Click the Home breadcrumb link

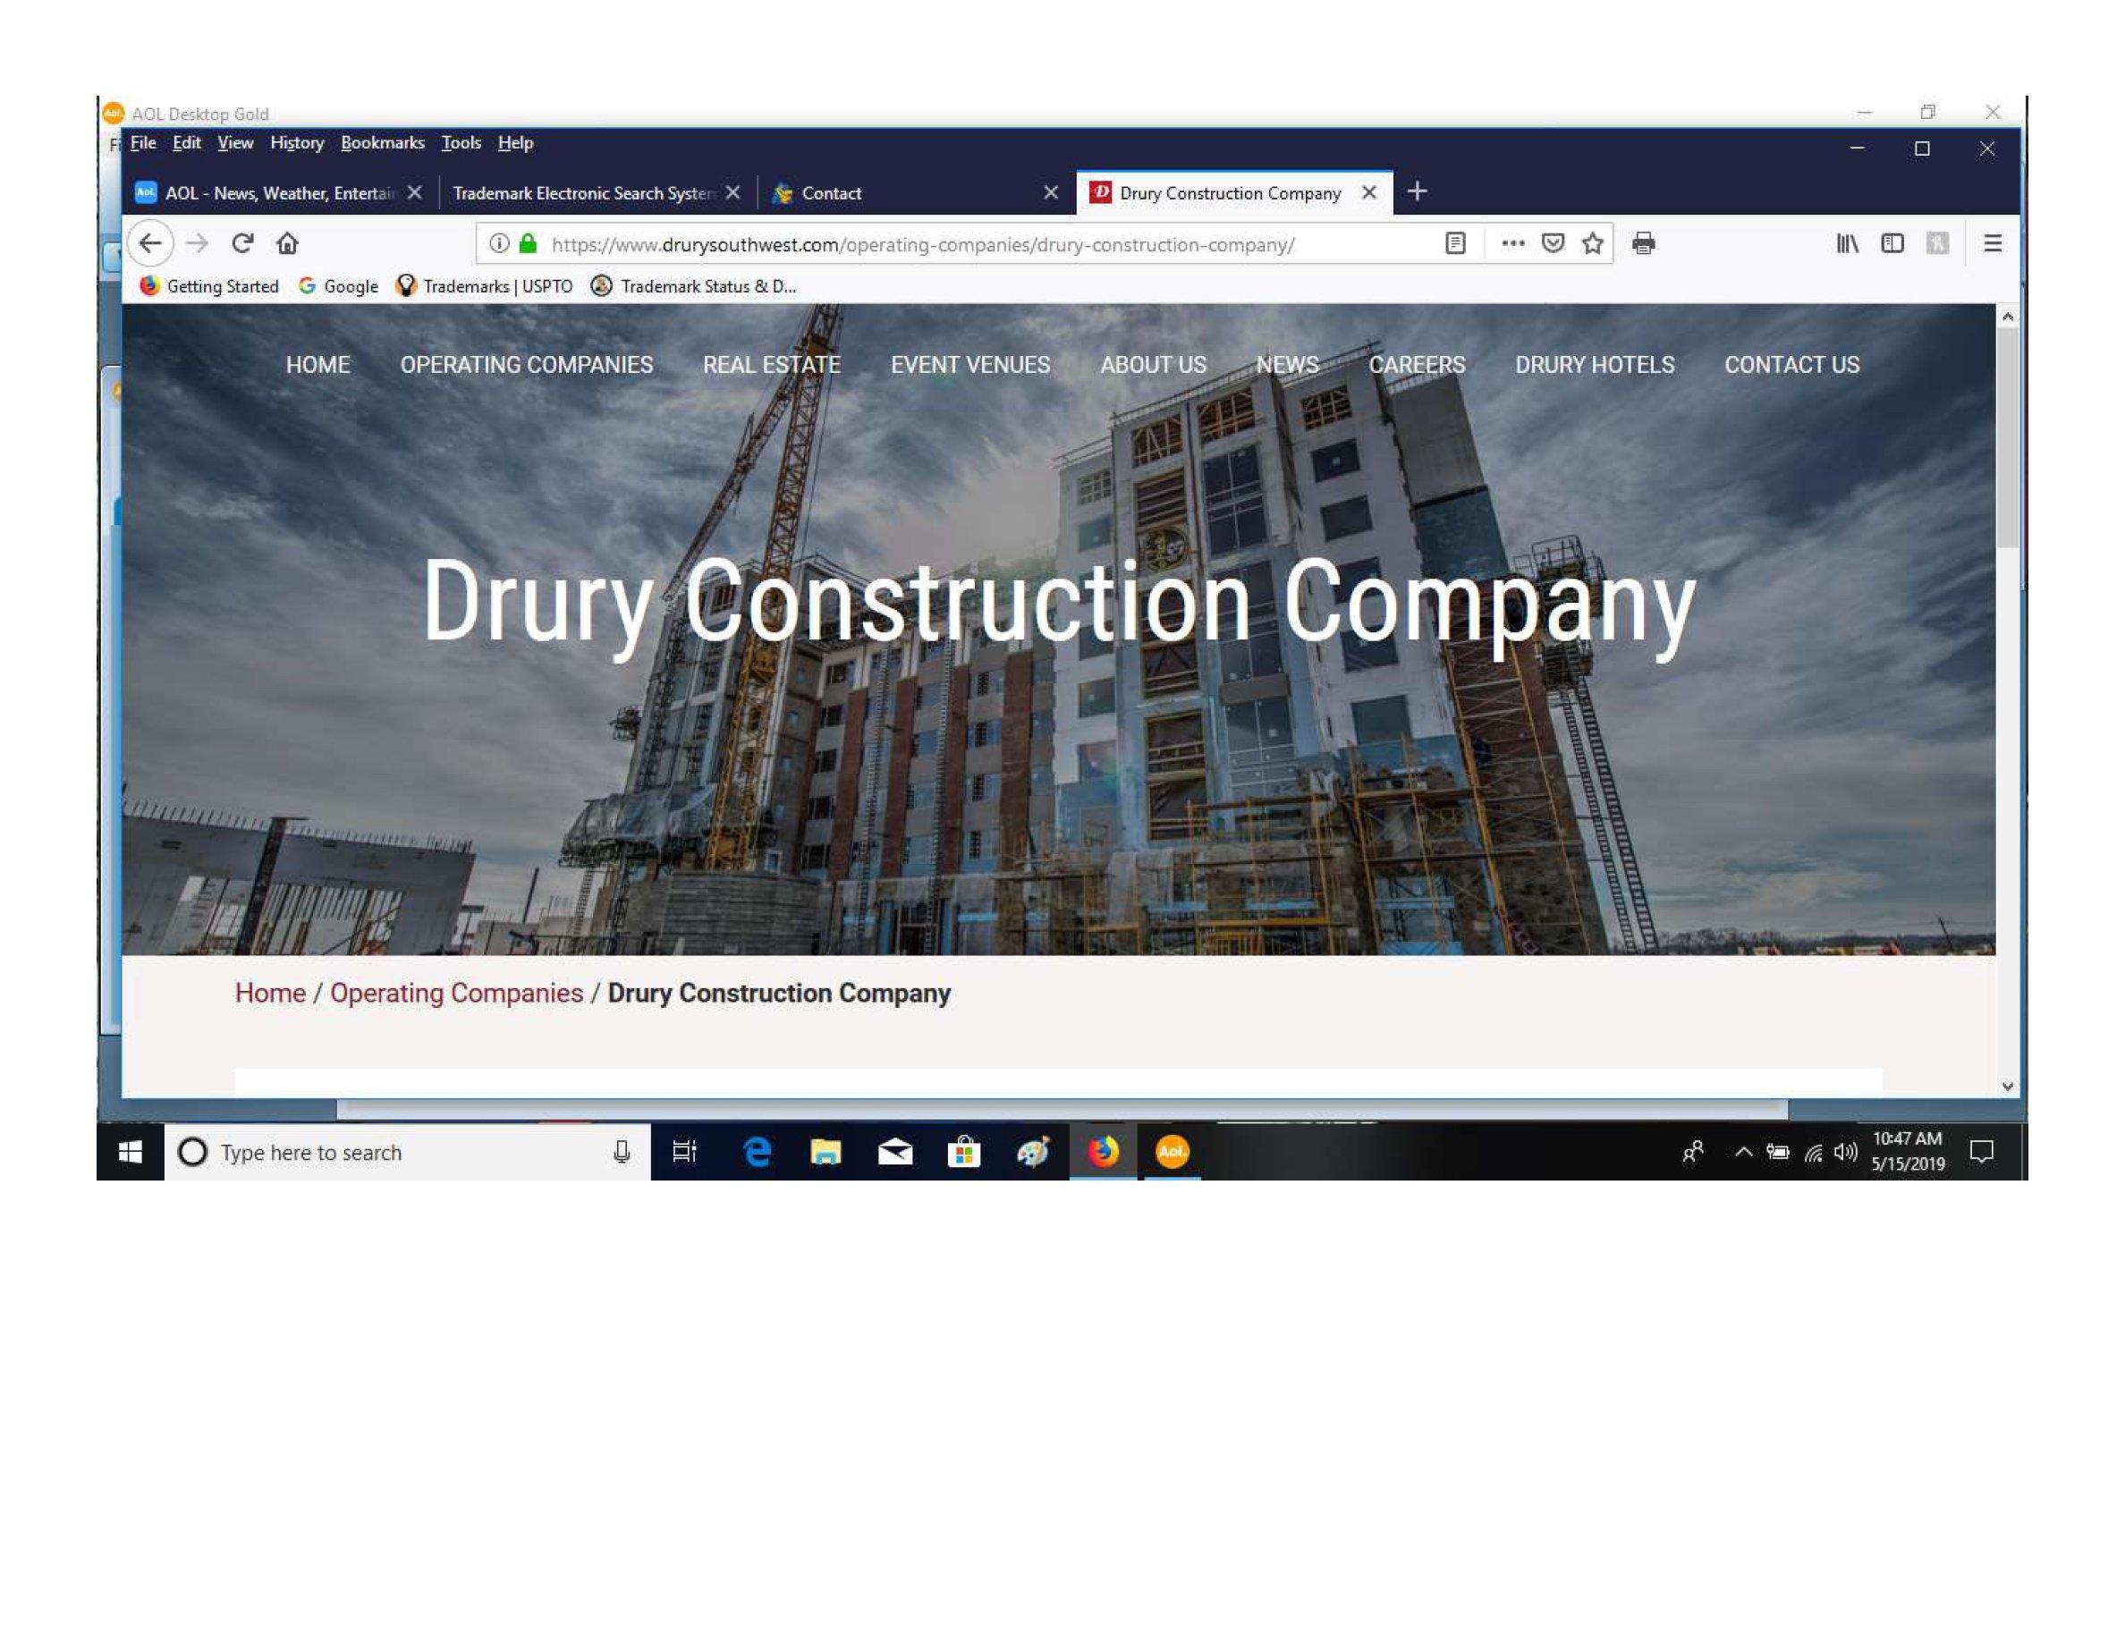269,994
